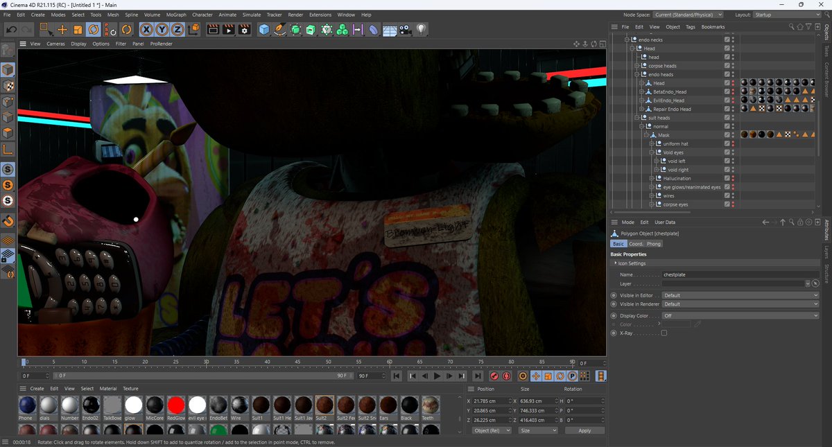
Task: Open the Size mode dropdown
Action: (537, 430)
